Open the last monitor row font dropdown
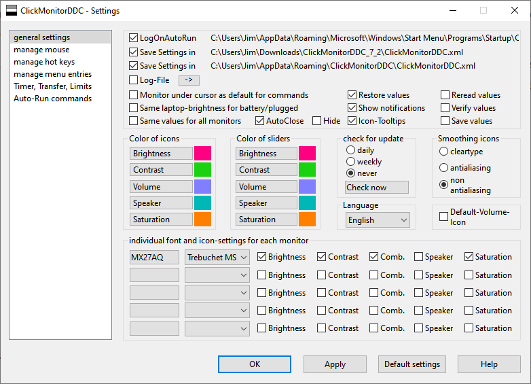531x384 pixels. (217, 328)
